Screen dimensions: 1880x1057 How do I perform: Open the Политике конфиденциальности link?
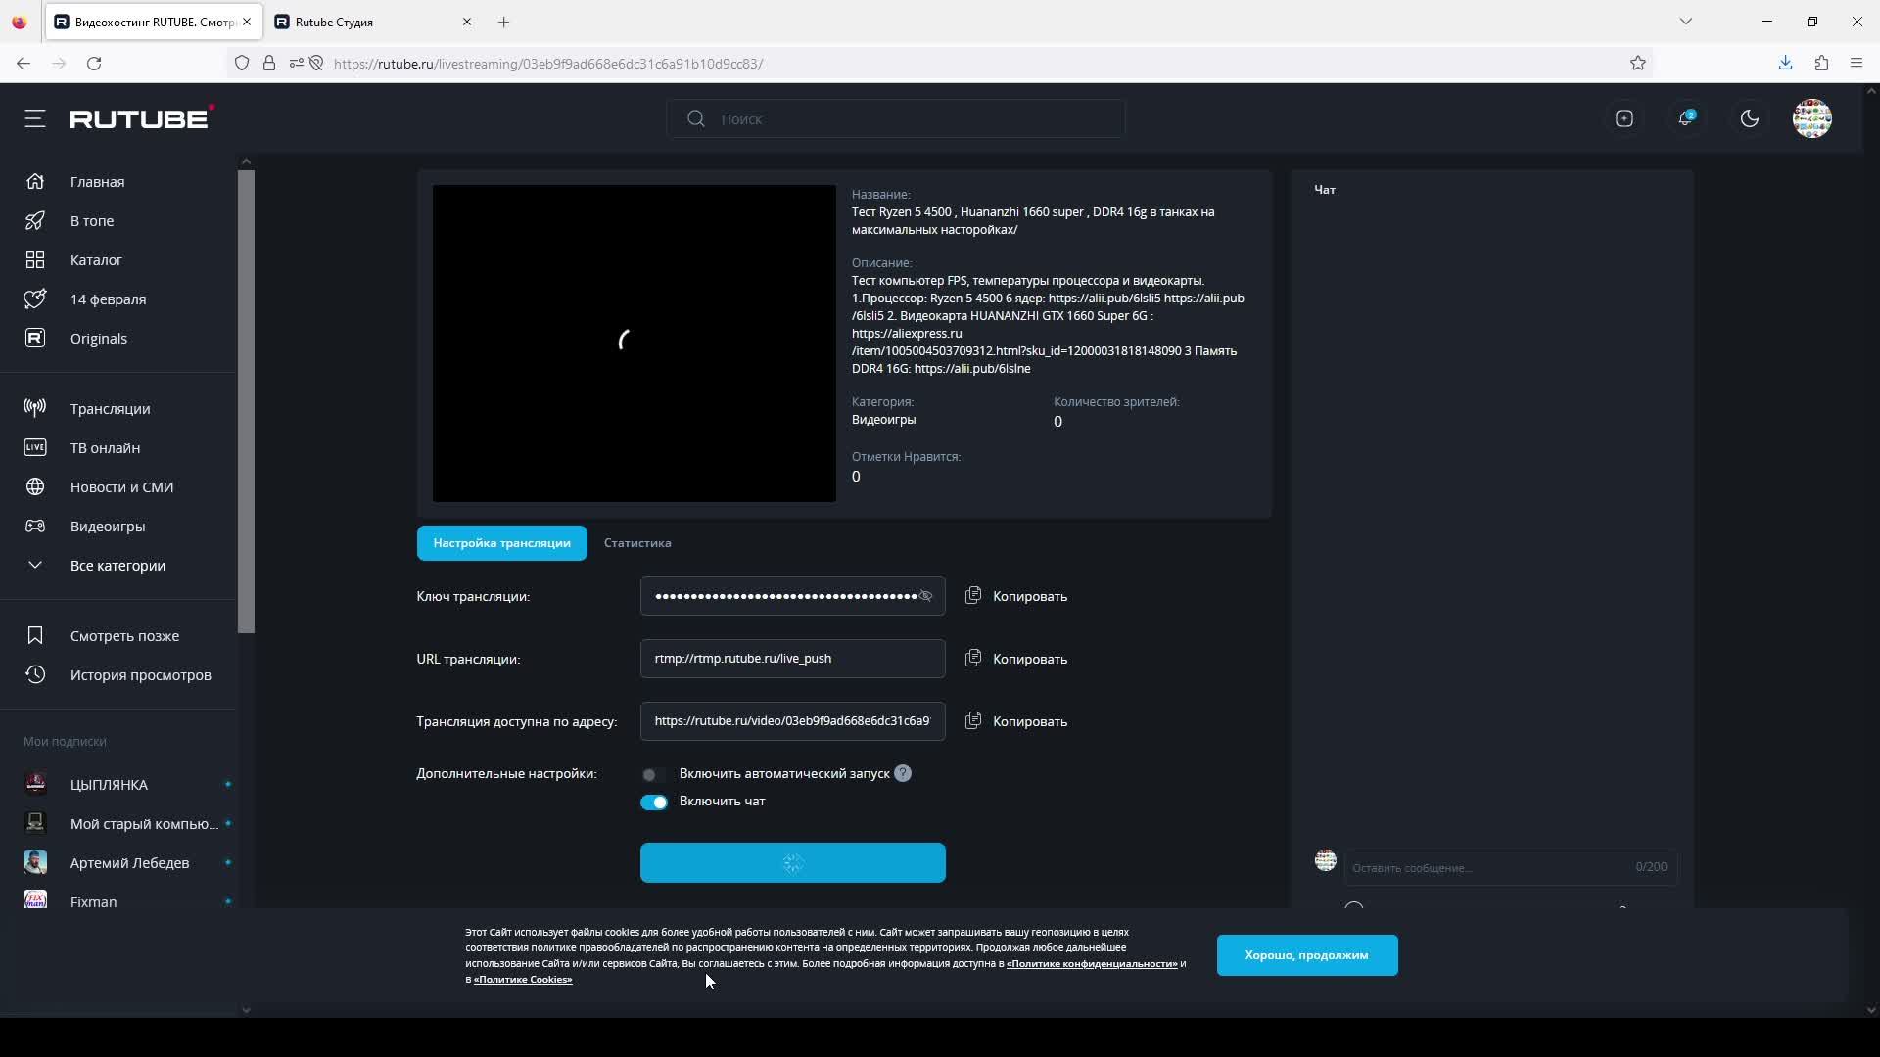point(1092,964)
